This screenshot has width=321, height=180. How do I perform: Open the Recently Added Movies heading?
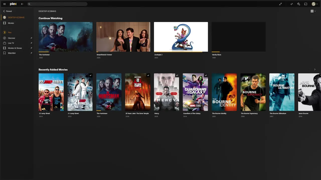(53, 69)
